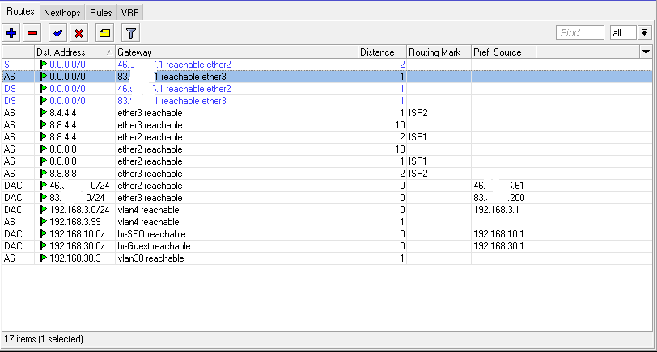Sort by the Distance column header
Screen dimensions: 657x352
pyautogui.click(x=381, y=52)
